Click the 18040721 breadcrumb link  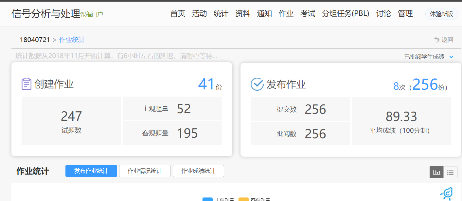tap(35, 40)
